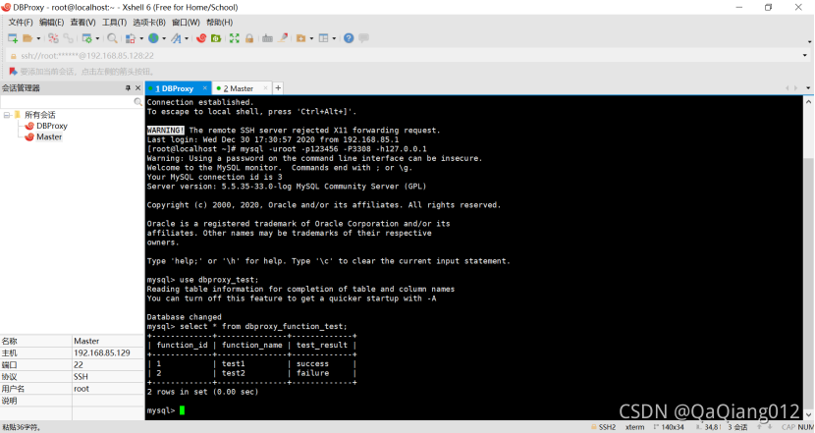Click the session Properties gear icon

(86, 38)
